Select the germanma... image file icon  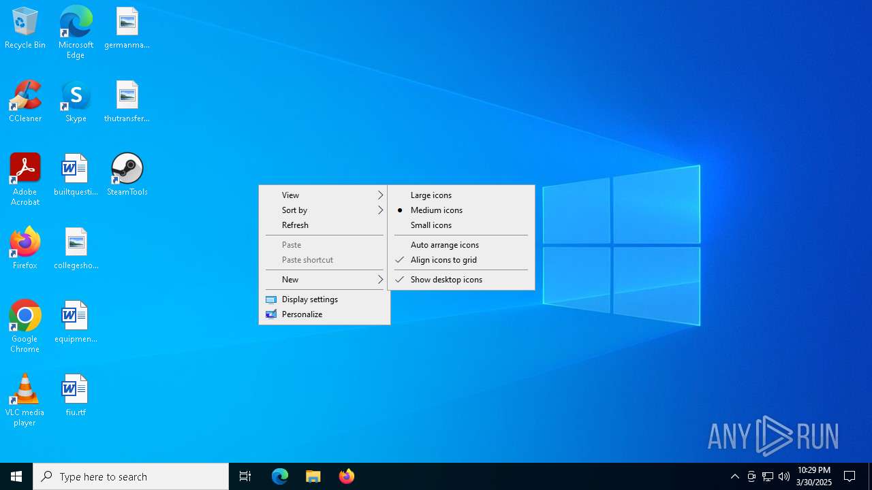pos(127,28)
